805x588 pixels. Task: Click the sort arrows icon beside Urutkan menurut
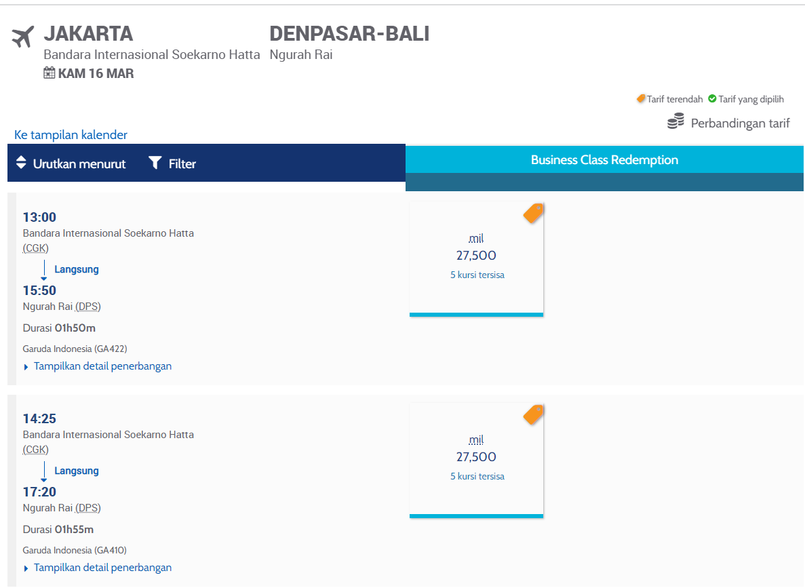tap(23, 163)
